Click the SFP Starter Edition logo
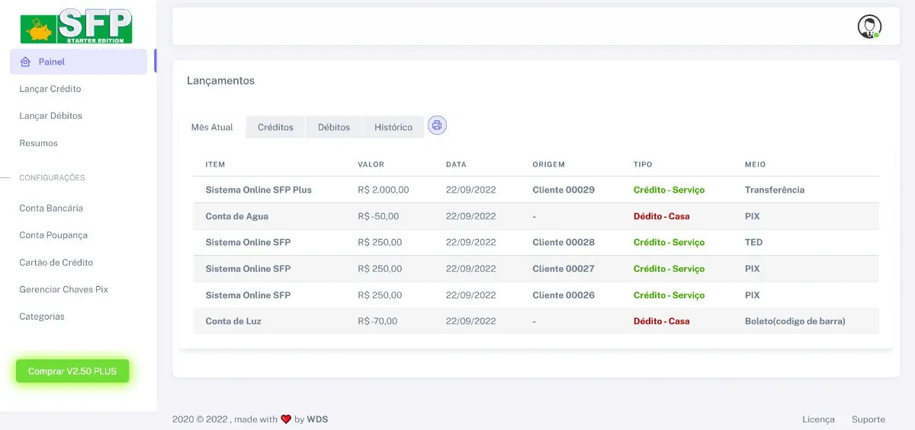Screen dimensions: 915x430 tap(76, 25)
